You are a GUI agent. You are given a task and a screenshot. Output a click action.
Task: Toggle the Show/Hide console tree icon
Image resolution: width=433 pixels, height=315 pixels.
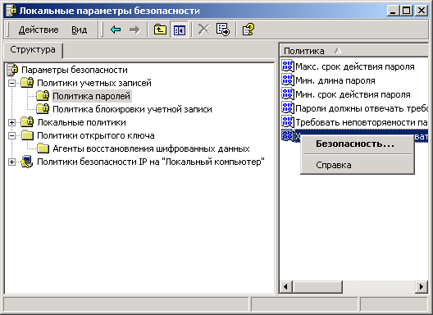(180, 30)
